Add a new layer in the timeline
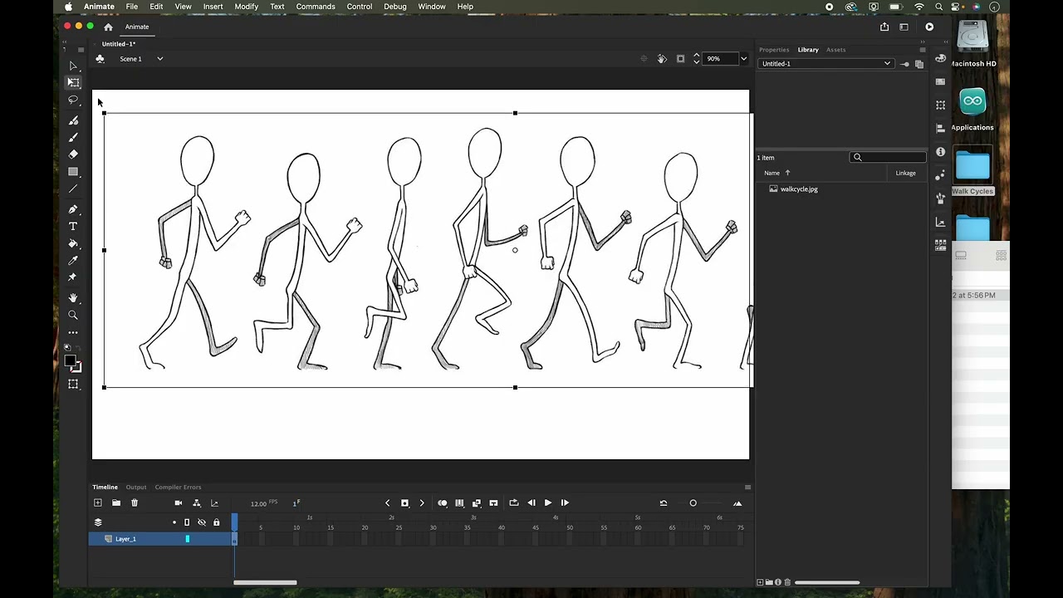Viewport: 1063px width, 598px height. (x=98, y=502)
